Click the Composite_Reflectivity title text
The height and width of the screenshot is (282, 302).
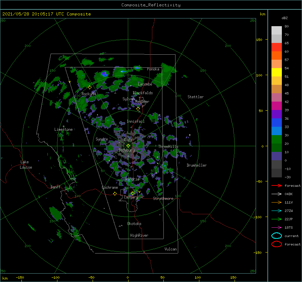pos(151,5)
